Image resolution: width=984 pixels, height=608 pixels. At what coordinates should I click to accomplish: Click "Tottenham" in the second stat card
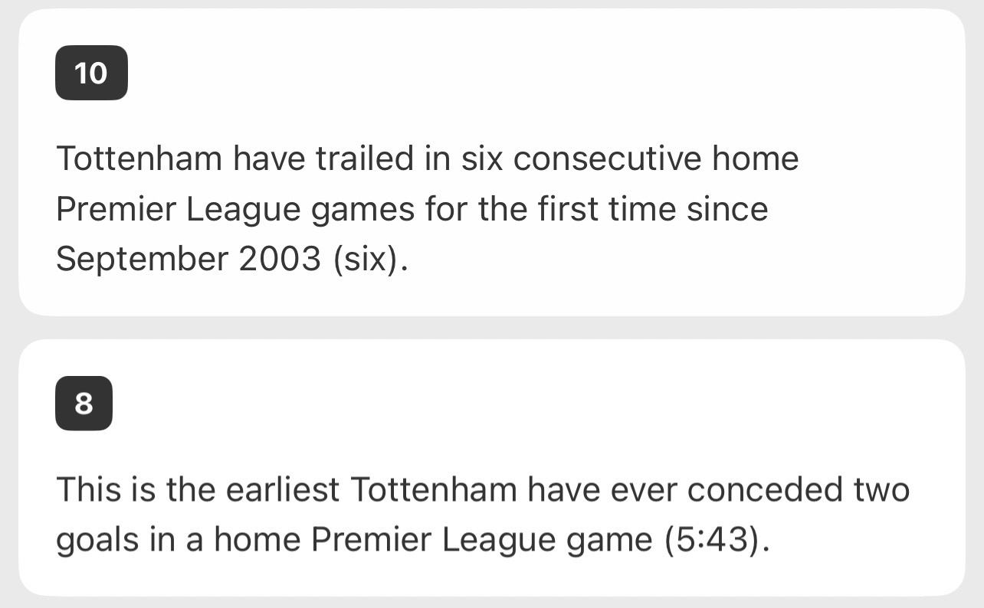[432, 490]
